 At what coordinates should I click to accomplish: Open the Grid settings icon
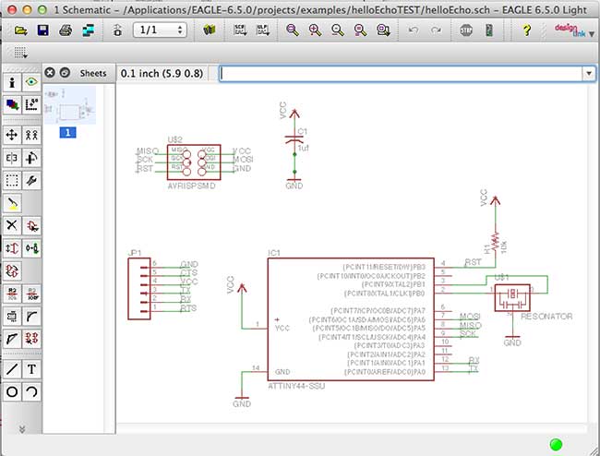[20, 54]
